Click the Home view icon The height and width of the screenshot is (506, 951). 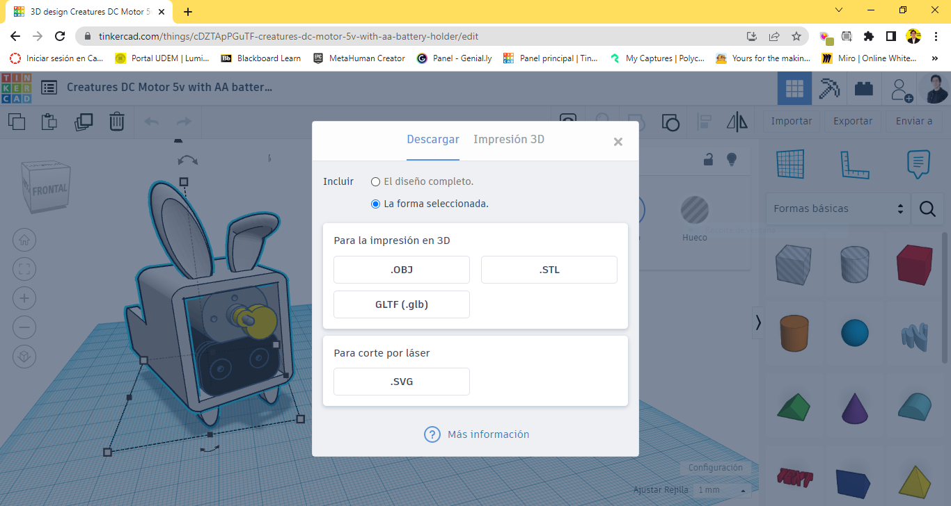[x=24, y=240]
